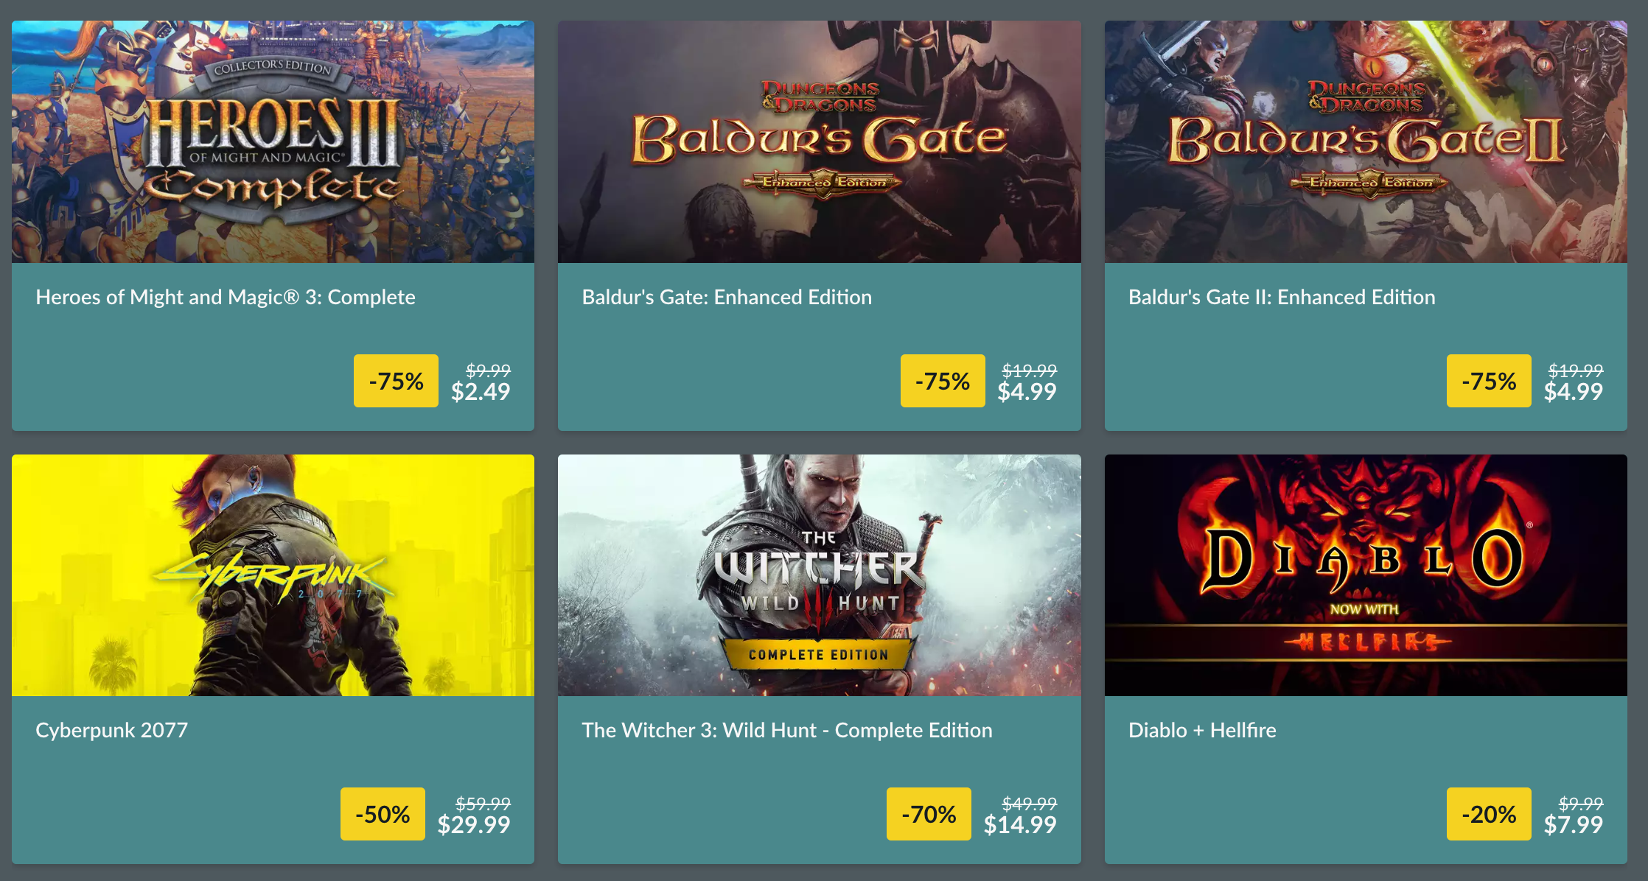The height and width of the screenshot is (881, 1648).
Task: Select the Baldur's Gate: Enhanced Edition title
Action: 726,298
